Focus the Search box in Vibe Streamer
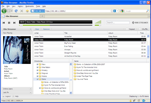This screenshot has width=151, height=103. click(x=118, y=22)
